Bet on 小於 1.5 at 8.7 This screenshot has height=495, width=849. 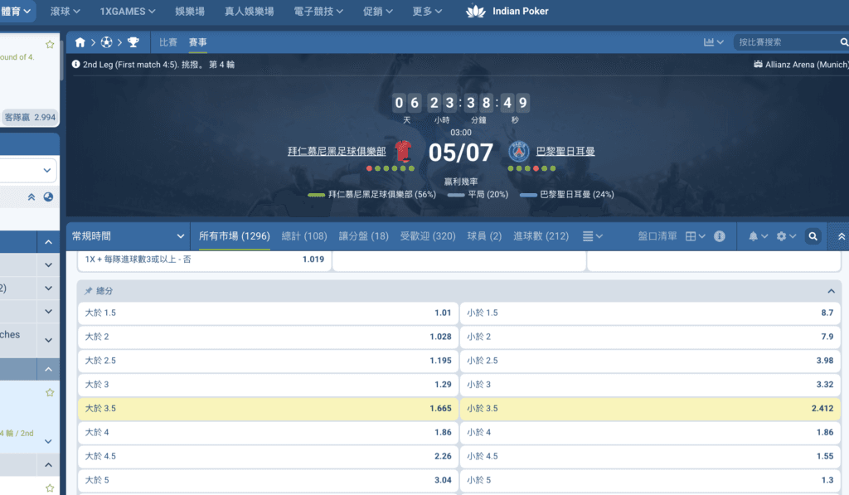[x=650, y=313]
